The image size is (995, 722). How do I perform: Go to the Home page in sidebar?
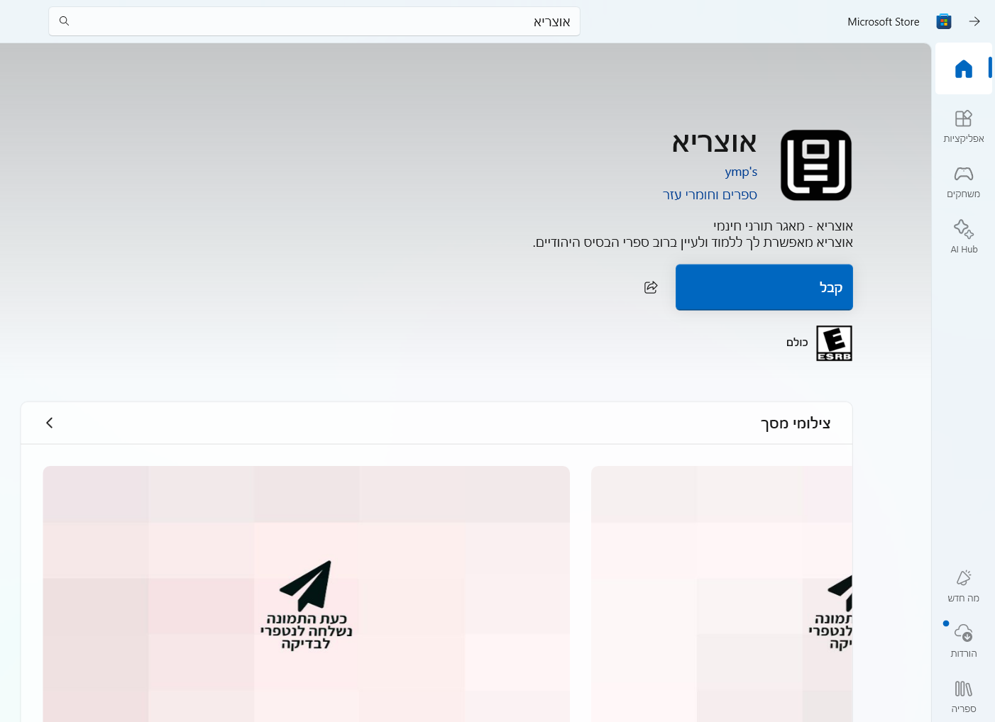963,69
